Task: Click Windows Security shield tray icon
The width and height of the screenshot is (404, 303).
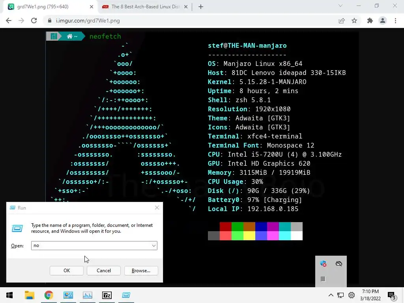Action: pyautogui.click(x=323, y=264)
